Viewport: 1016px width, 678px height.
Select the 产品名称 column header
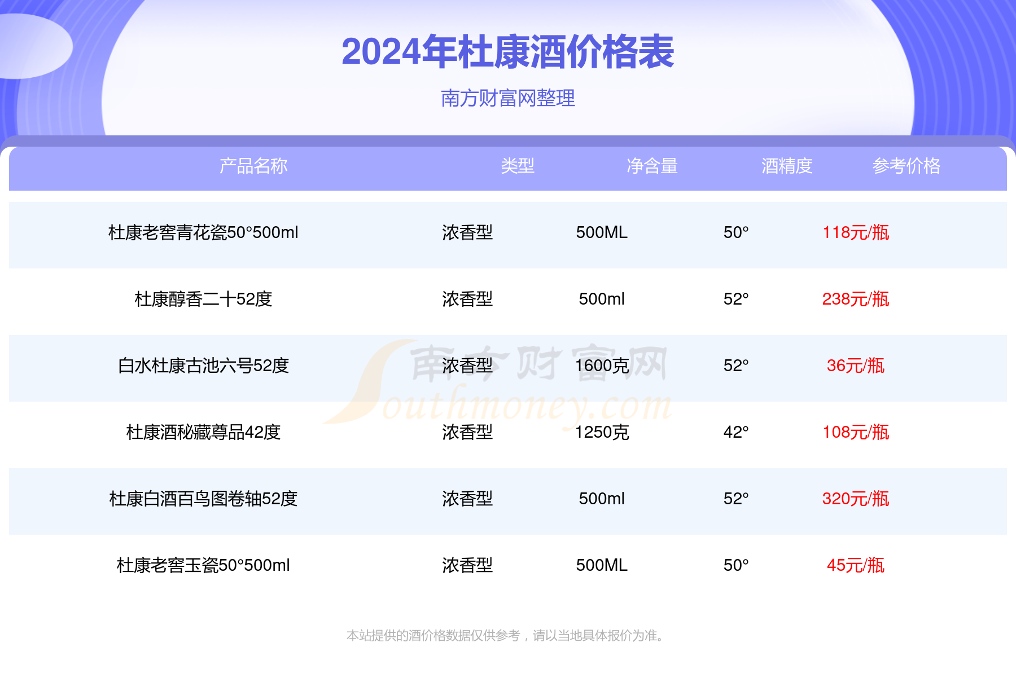coord(253,166)
